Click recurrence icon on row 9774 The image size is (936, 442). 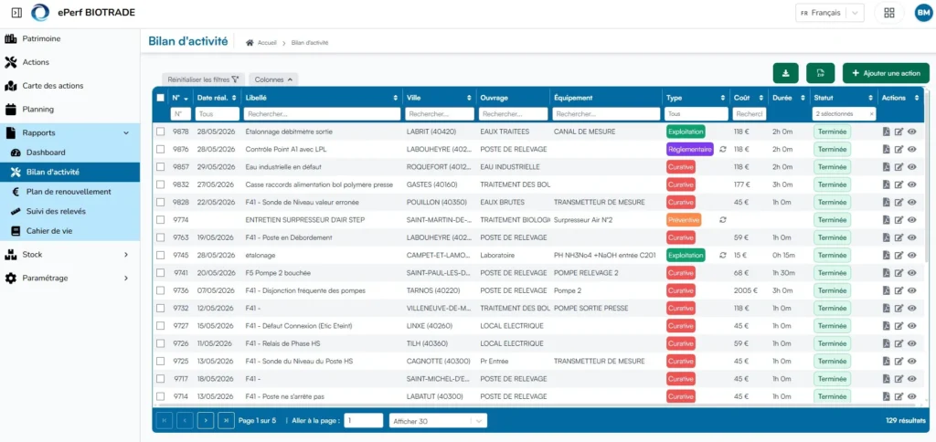(x=723, y=220)
